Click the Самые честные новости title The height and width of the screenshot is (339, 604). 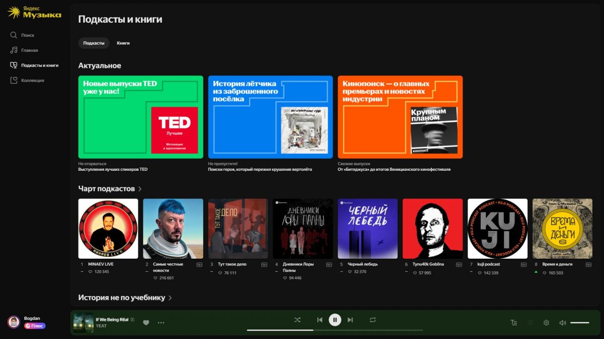(x=168, y=267)
